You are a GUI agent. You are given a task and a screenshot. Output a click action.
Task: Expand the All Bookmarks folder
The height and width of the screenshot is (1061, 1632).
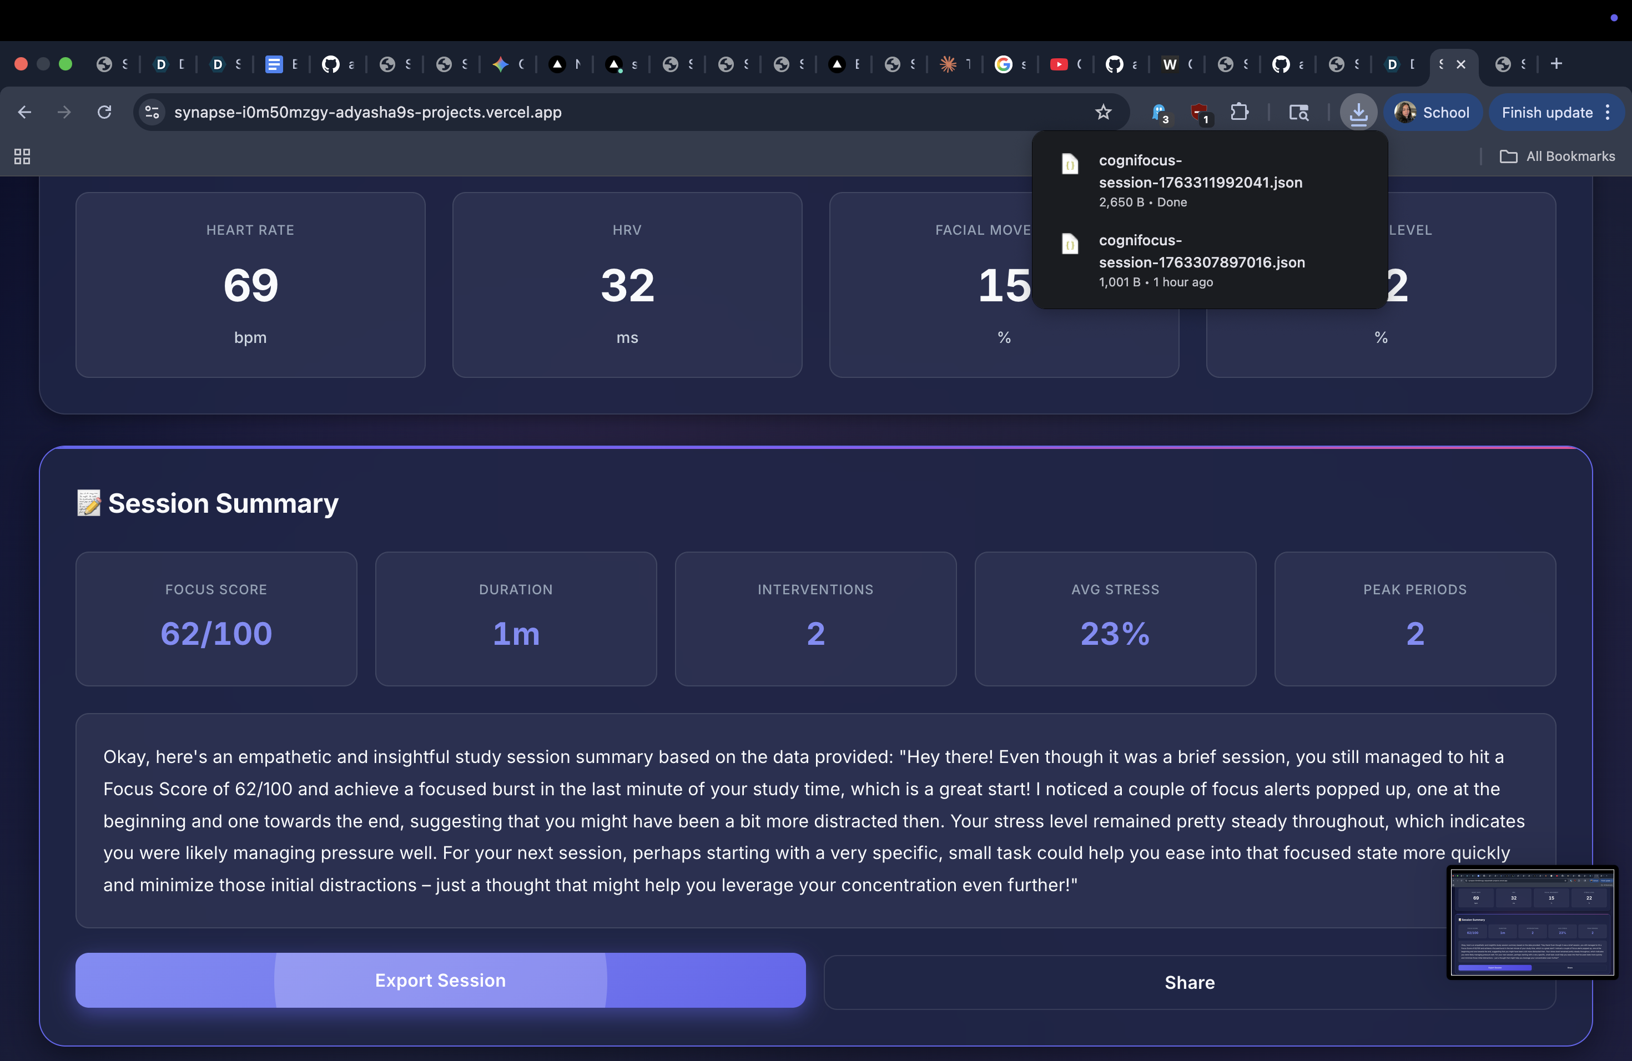[1557, 156]
